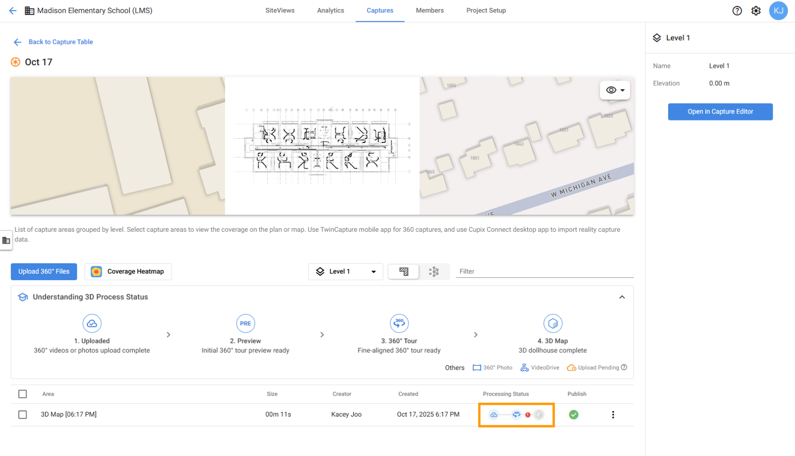Open the three-dot menu for the 3D Map row
Image resolution: width=795 pixels, height=456 pixels.
coord(613,415)
